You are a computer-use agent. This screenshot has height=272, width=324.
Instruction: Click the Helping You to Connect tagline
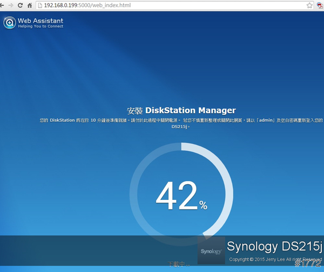(x=40, y=26)
